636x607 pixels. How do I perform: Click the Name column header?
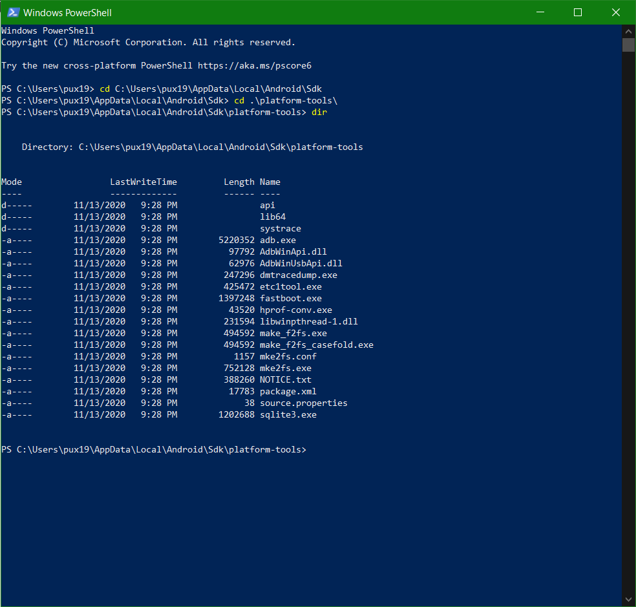point(270,182)
